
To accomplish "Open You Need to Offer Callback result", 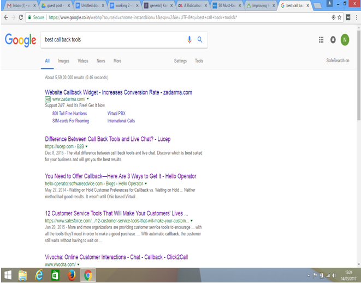I will click(x=120, y=176).
